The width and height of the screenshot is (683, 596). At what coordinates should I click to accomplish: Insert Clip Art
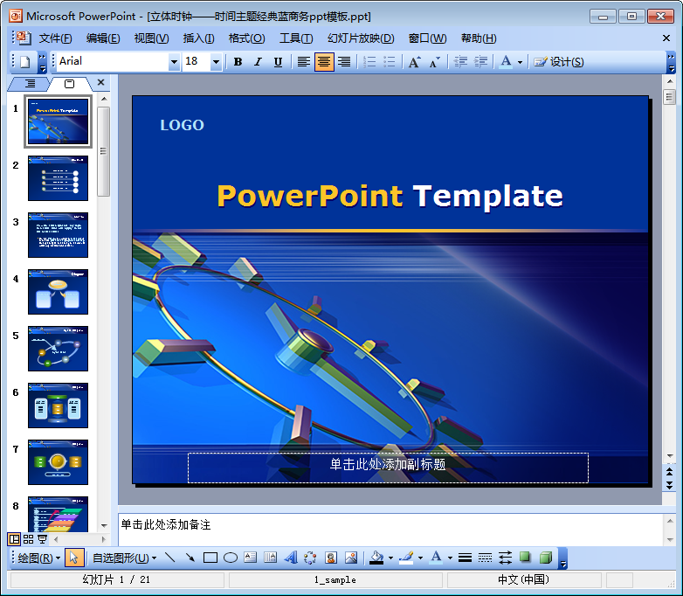(x=331, y=558)
